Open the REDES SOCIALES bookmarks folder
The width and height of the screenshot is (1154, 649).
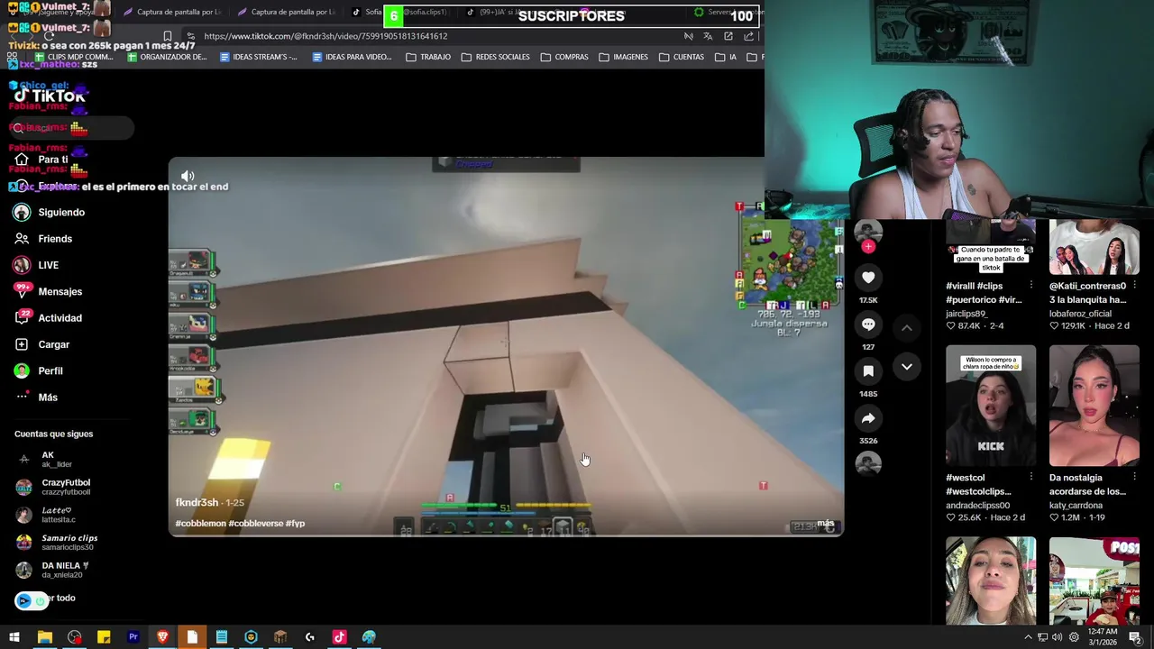click(x=495, y=57)
